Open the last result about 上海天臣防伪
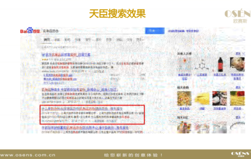 (x=85, y=128)
